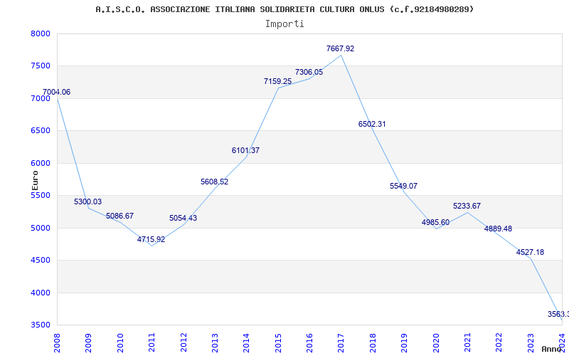Click the 2012 year label
Screen dimensions: 569x356
[184, 342]
